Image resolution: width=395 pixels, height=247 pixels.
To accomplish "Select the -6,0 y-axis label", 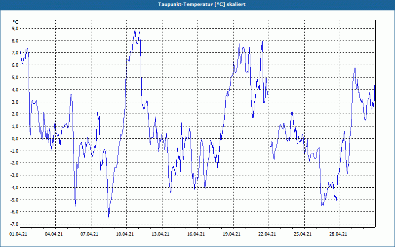I will pos(15,212).
